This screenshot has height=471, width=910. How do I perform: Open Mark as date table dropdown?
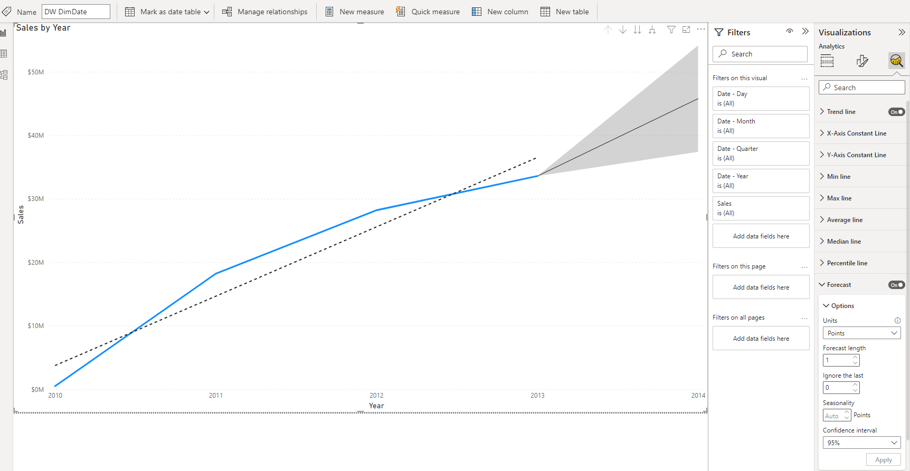coord(206,12)
